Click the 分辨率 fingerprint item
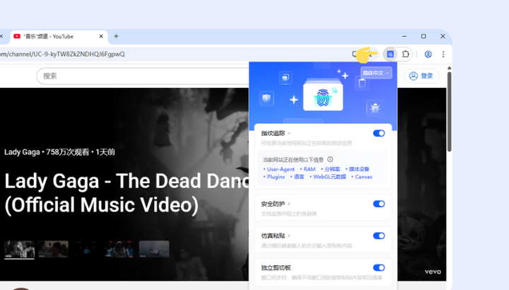 pyautogui.click(x=332, y=169)
